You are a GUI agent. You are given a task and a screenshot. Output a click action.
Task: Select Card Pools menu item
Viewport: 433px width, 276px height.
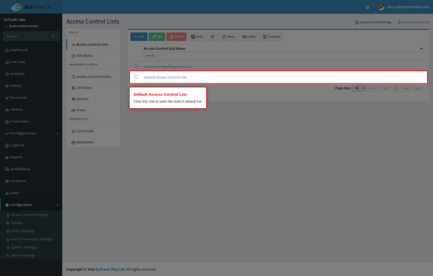pos(93,131)
